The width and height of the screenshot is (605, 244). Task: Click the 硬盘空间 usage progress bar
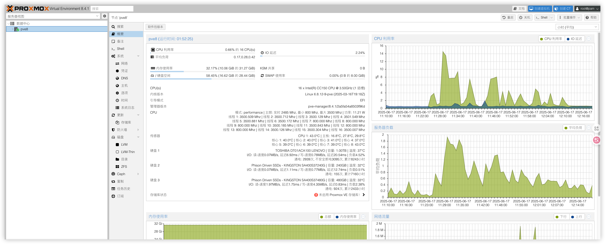pos(203,79)
